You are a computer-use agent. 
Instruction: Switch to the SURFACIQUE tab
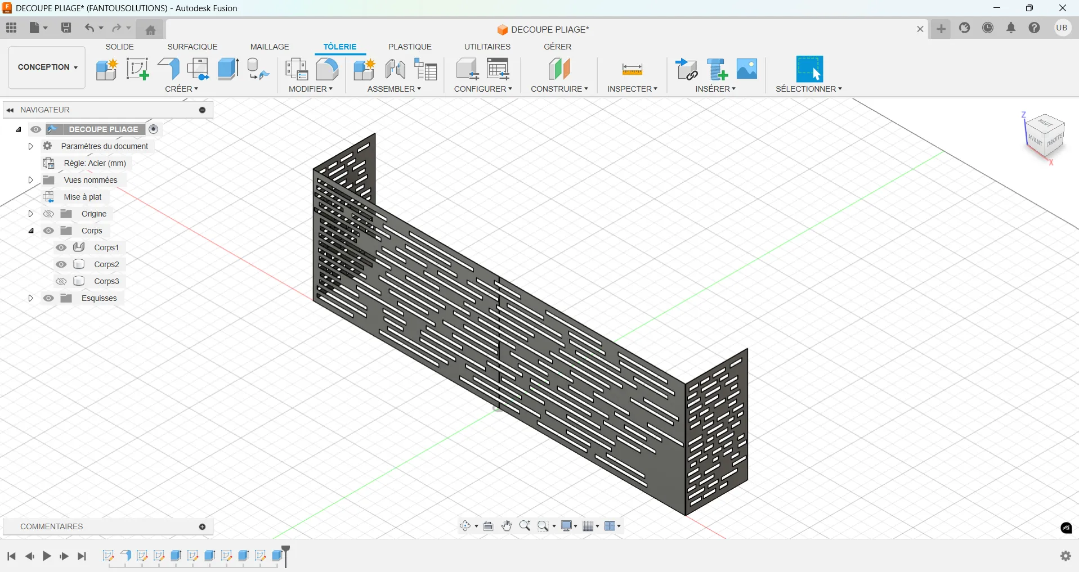tap(192, 47)
